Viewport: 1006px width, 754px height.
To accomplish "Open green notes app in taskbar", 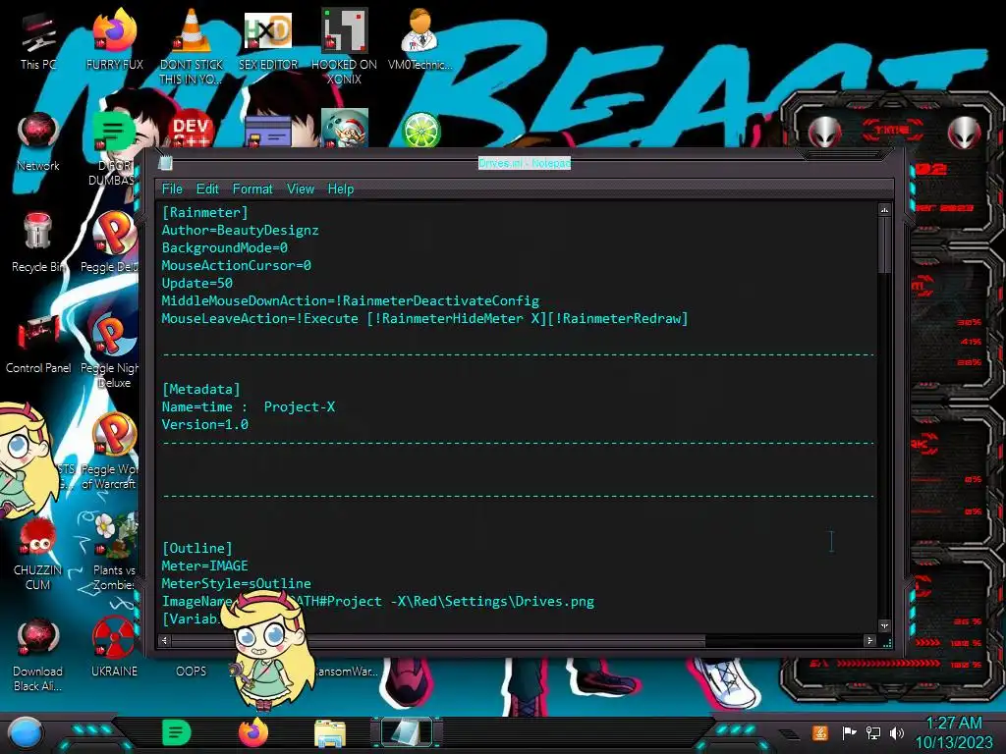I will pos(177,732).
